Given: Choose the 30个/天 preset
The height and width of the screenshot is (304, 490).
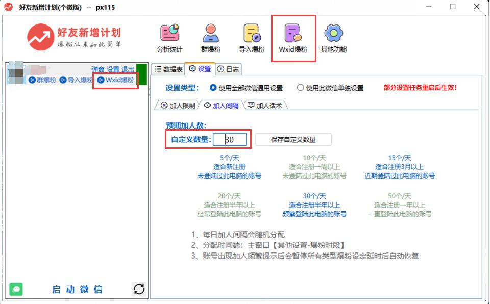Looking at the screenshot, I should [314, 205].
